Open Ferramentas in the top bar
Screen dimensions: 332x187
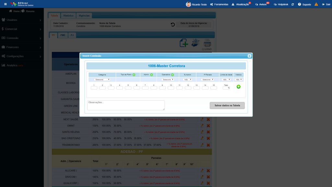(219, 5)
